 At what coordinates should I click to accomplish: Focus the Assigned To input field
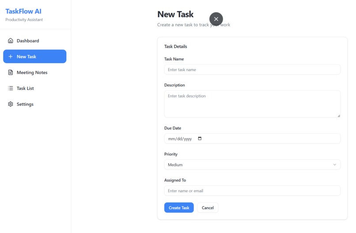[x=252, y=191]
